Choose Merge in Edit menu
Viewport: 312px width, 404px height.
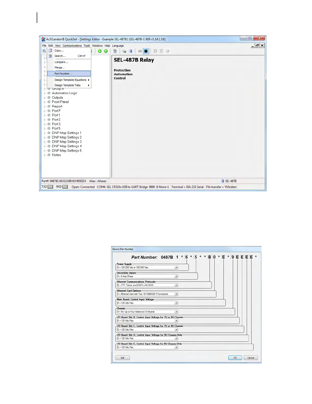[x=69, y=68]
